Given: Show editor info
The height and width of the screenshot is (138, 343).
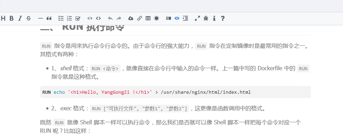Looking at the screenshot, I should pos(214,19).
